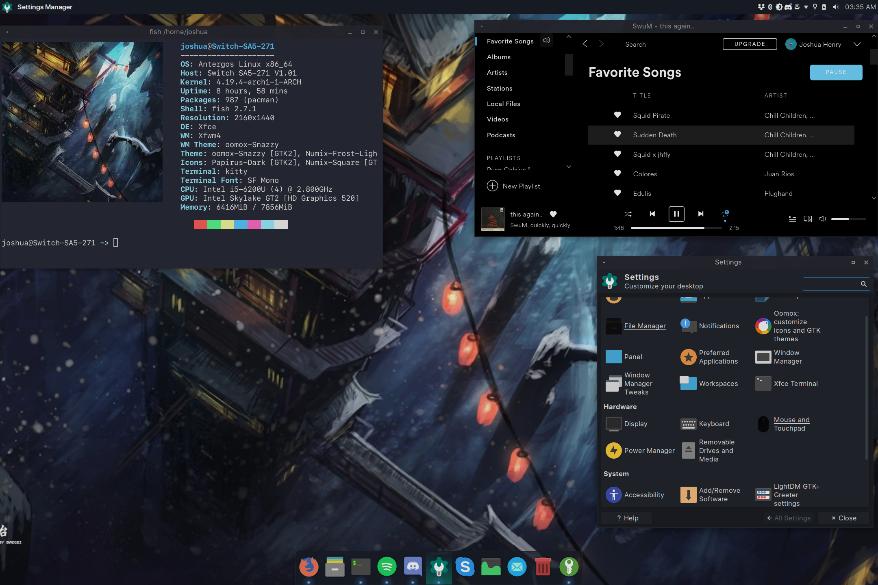Image resolution: width=878 pixels, height=585 pixels.
Task: Click the UPGRADE button
Action: click(x=750, y=44)
